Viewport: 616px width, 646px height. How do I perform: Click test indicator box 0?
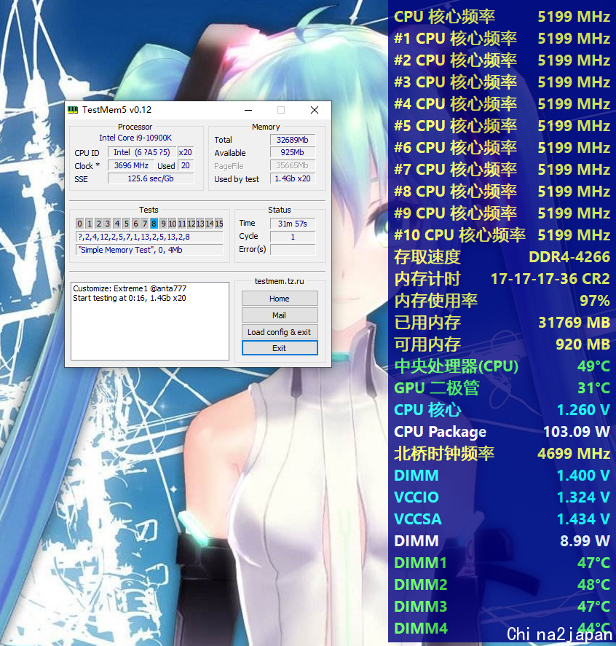coord(79,224)
